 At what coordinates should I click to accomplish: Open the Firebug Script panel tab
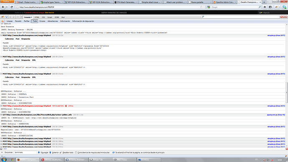[x=50, y=17]
